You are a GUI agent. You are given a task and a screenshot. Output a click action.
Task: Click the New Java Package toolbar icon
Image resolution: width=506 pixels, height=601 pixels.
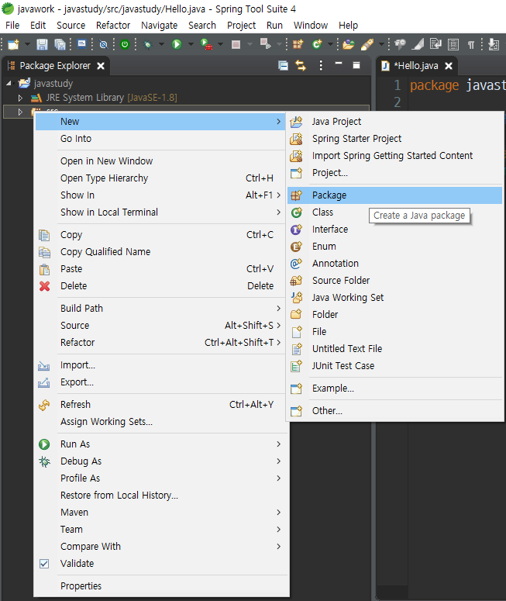[298, 44]
